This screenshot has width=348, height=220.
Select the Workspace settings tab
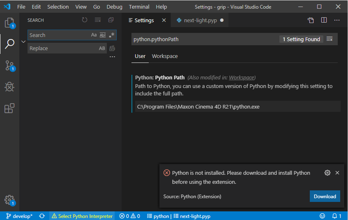(x=165, y=56)
